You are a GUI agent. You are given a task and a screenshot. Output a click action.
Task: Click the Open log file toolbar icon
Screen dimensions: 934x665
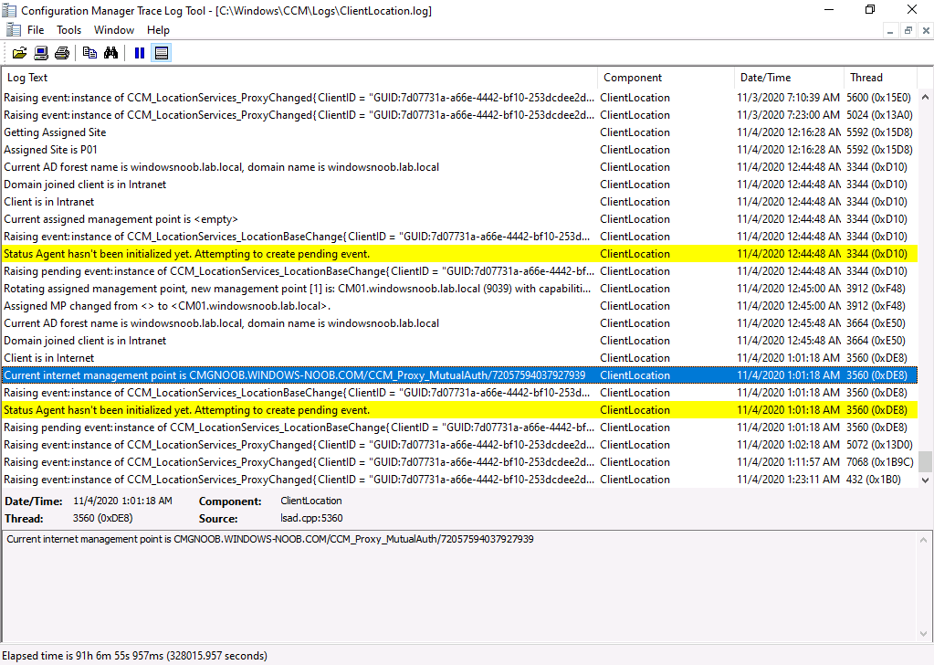(20, 53)
